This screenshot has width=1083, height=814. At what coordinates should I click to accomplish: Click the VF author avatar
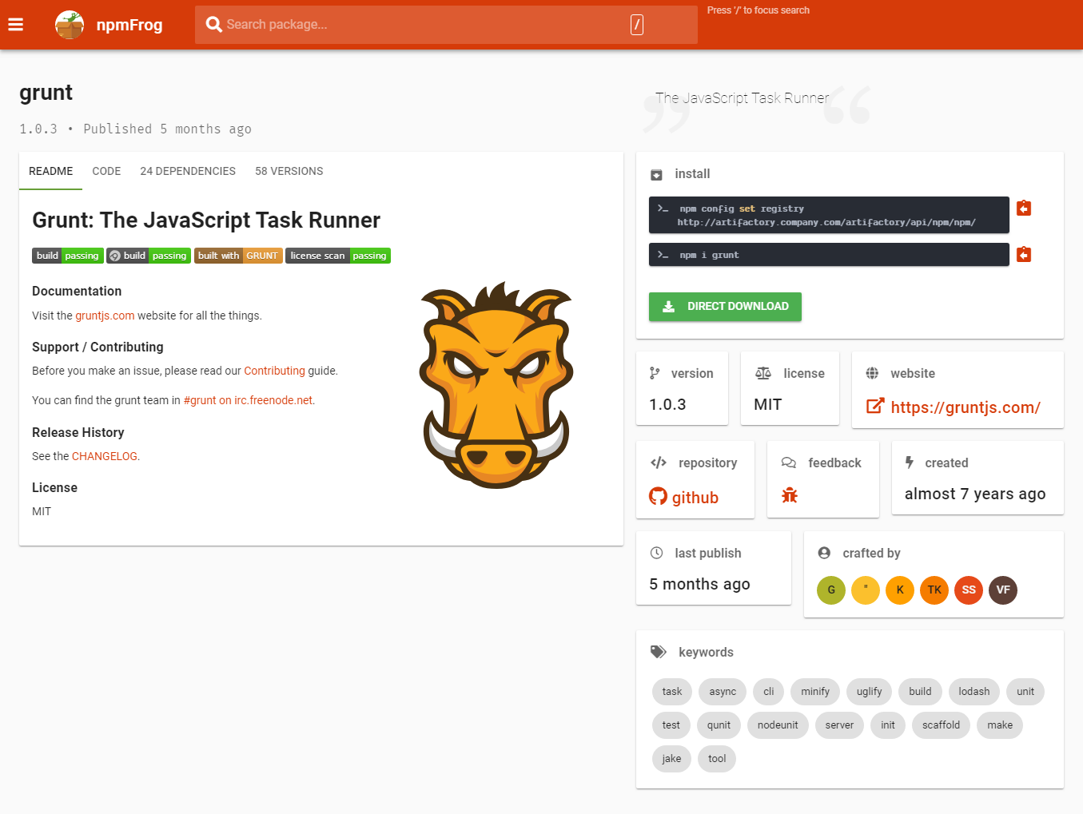point(1003,590)
